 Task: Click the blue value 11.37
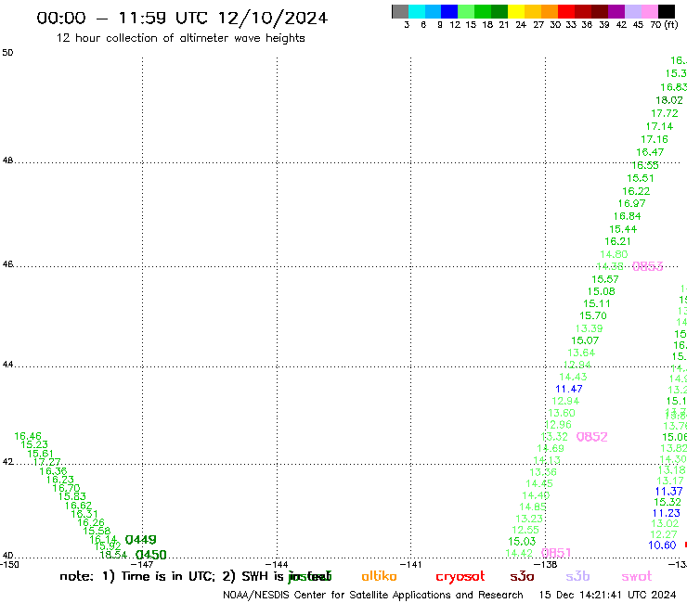(669, 492)
